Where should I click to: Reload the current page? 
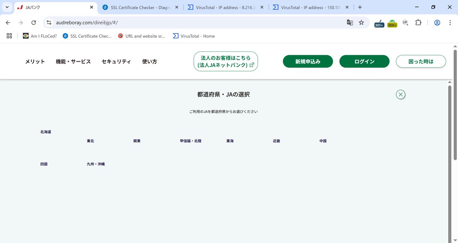click(x=34, y=22)
